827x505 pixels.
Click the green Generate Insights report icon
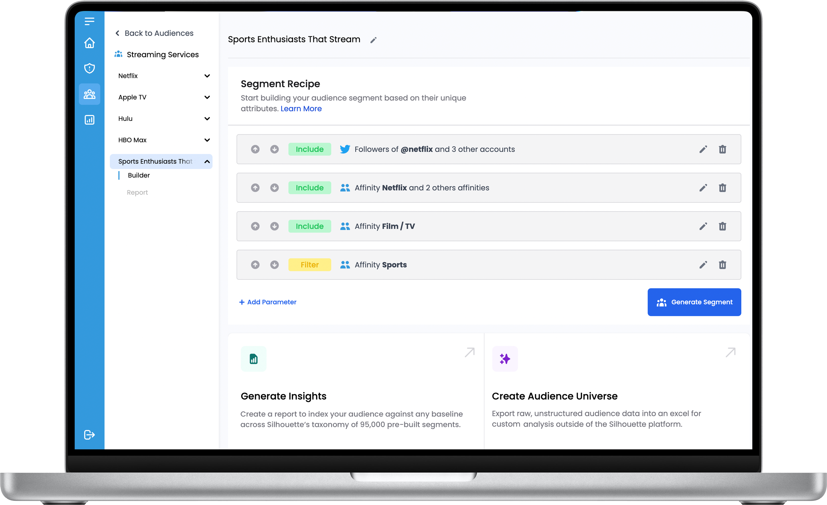pyautogui.click(x=253, y=359)
